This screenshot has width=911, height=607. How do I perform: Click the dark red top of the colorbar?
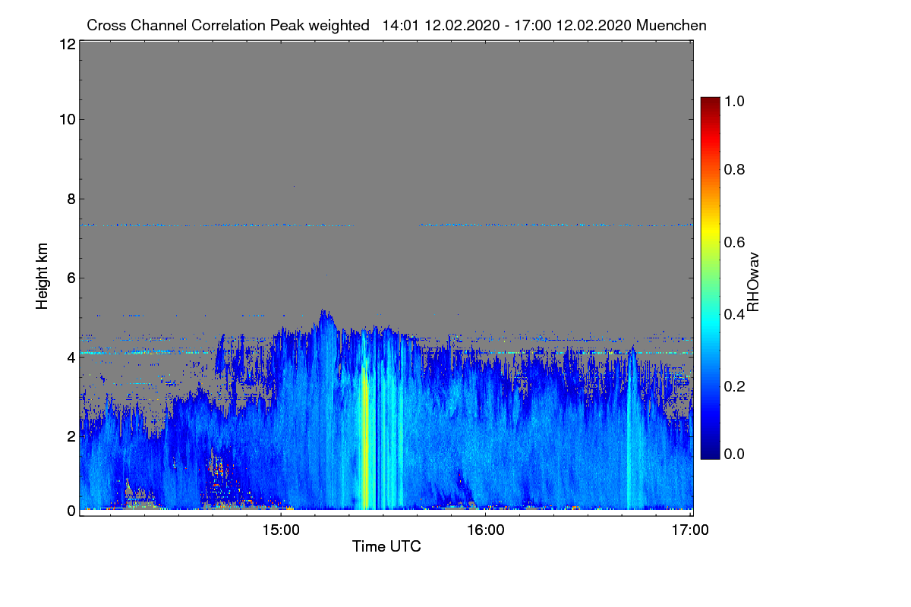pos(710,102)
